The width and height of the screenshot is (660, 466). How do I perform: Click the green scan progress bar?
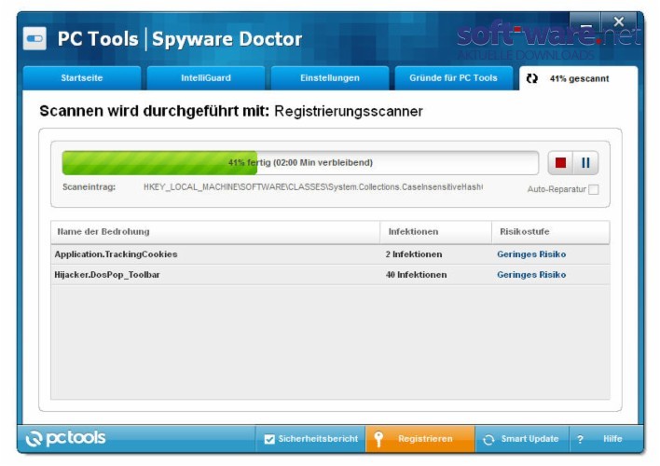pyautogui.click(x=300, y=162)
